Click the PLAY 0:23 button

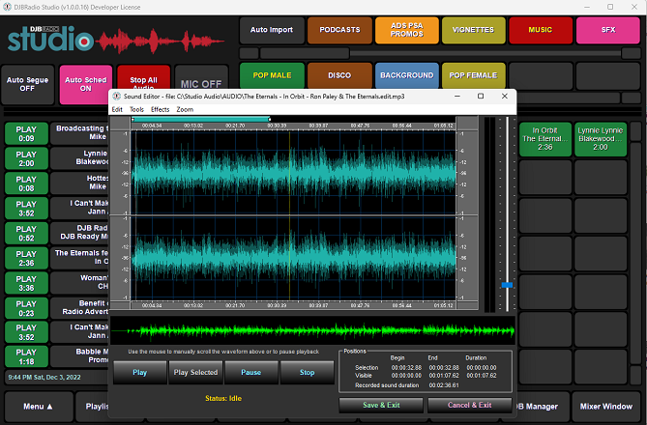[x=26, y=308]
